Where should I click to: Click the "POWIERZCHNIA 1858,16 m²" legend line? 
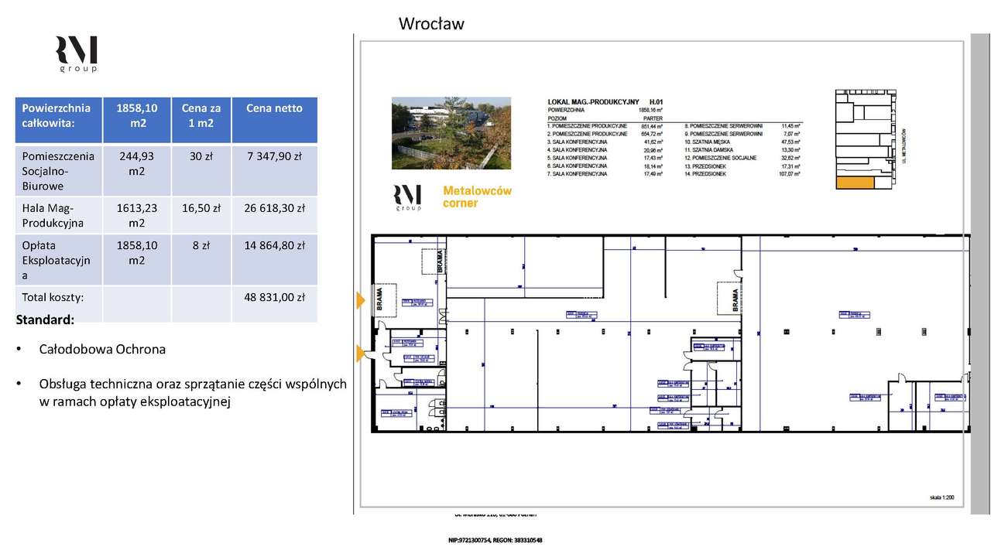(x=605, y=110)
